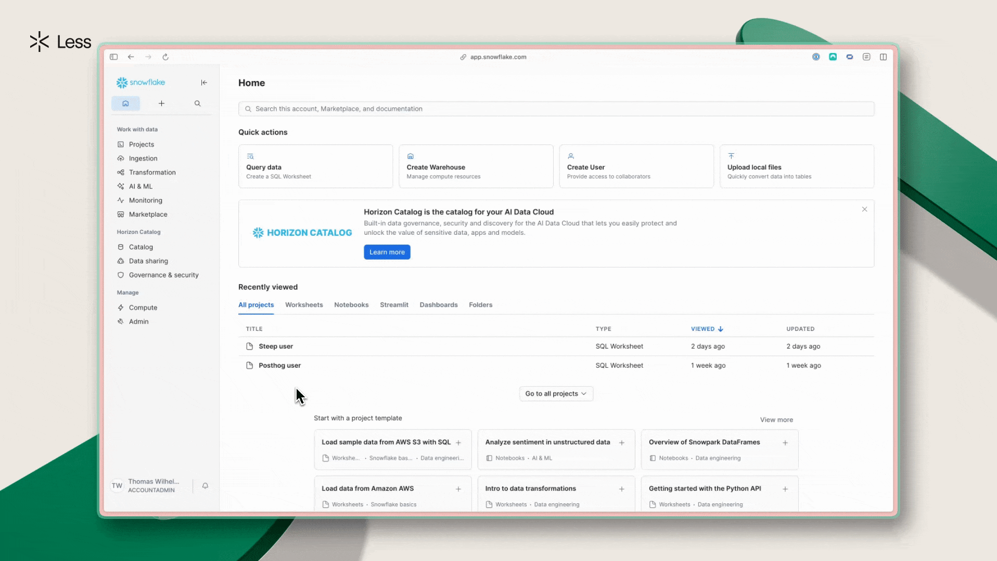Click the blue extension icon in browser toolbar
Image resolution: width=997 pixels, height=561 pixels.
[x=850, y=57]
